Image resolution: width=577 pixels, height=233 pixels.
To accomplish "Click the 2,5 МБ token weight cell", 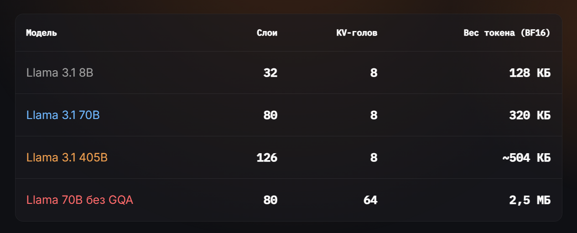I will (x=530, y=200).
